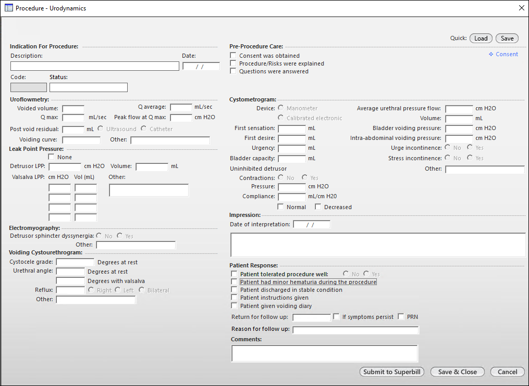
Task: Click the Quick Load button
Action: click(x=481, y=38)
